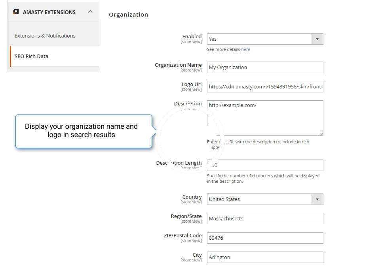
Task: Focus the Logo Url text field
Action: coord(265,86)
